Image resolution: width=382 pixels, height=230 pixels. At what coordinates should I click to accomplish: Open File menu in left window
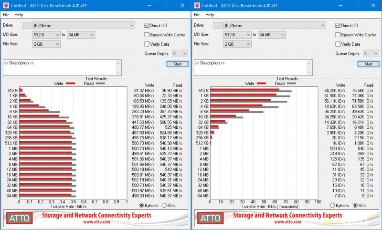[x=6, y=15]
